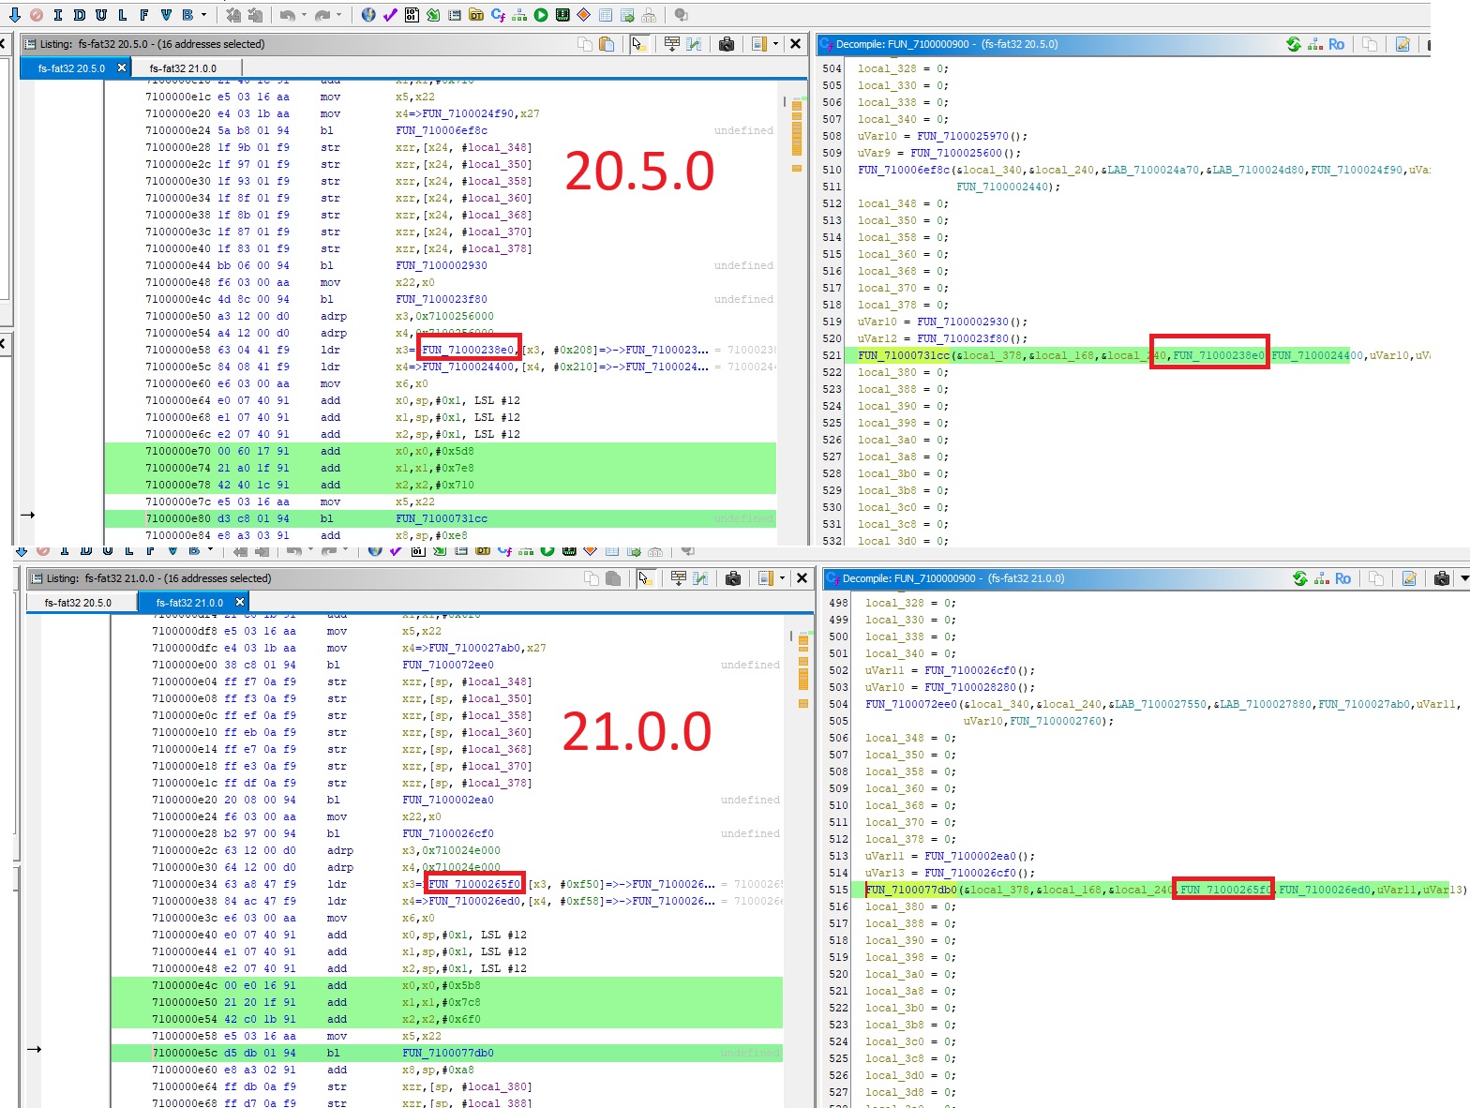This screenshot has height=1108, width=1470.
Task: Click Re-decompile refresh icon in 20.5.0 Decompile header
Action: [1294, 44]
